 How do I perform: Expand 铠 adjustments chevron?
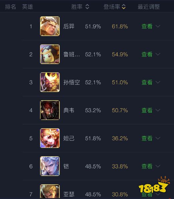point(158,166)
